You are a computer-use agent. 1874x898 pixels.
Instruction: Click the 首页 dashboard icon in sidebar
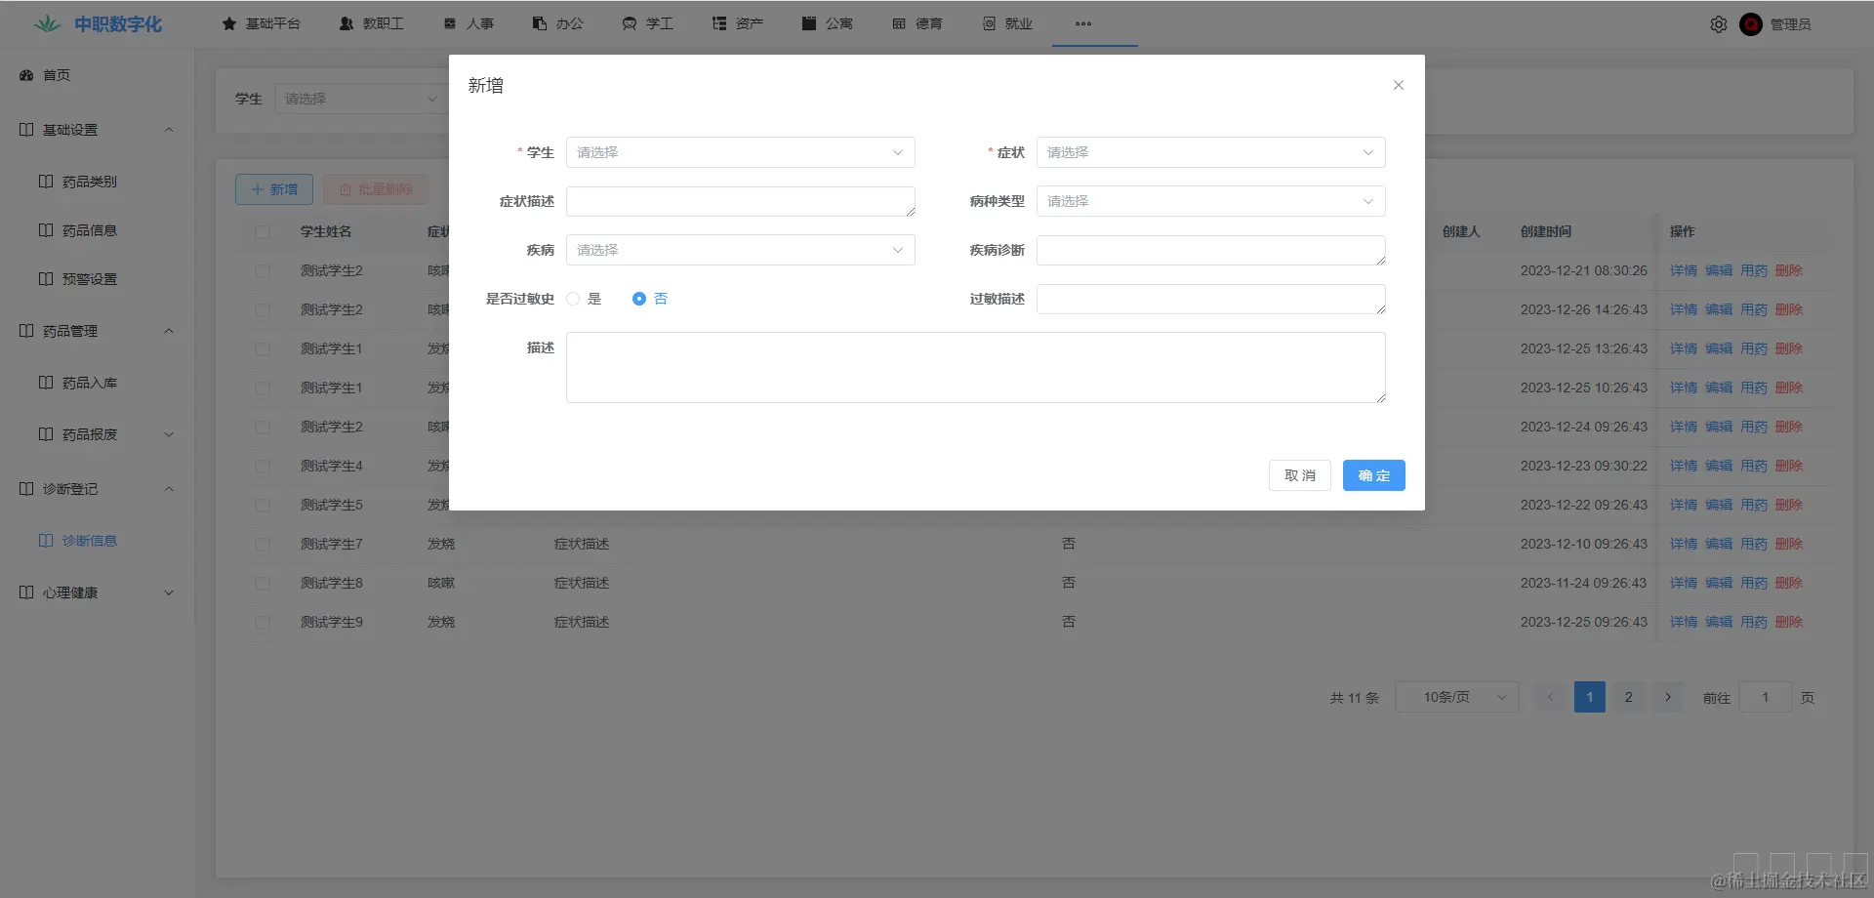click(x=26, y=75)
